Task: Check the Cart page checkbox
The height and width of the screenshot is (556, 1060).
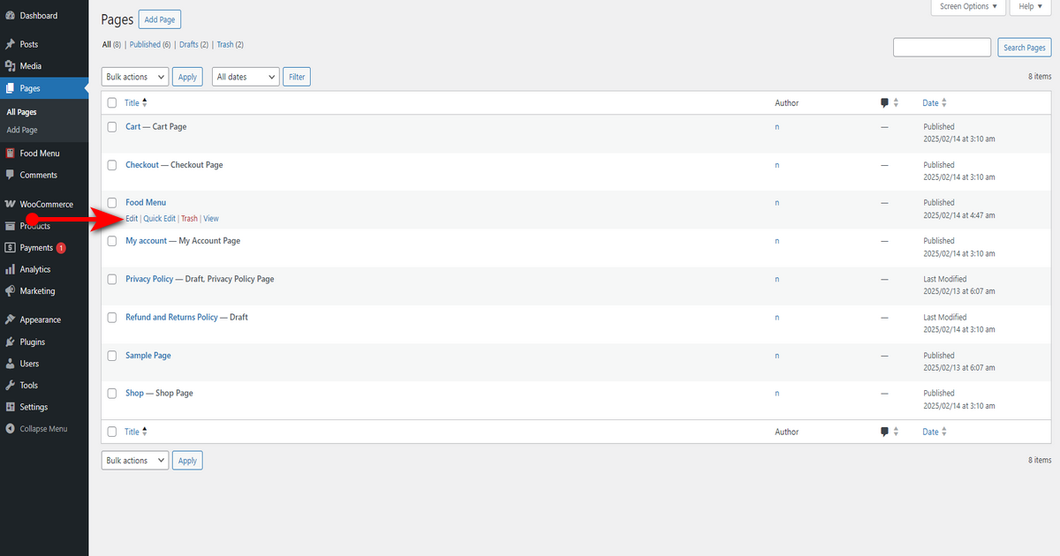Action: [112, 127]
